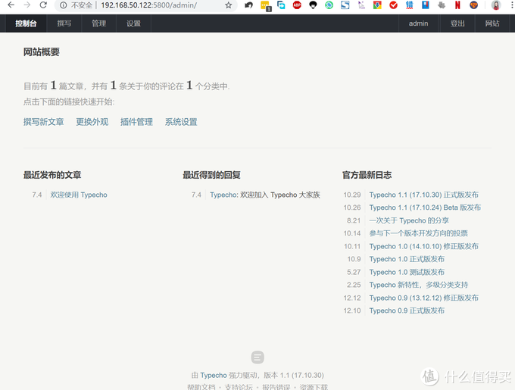
Task: Open the 管理 menu
Action: click(99, 23)
